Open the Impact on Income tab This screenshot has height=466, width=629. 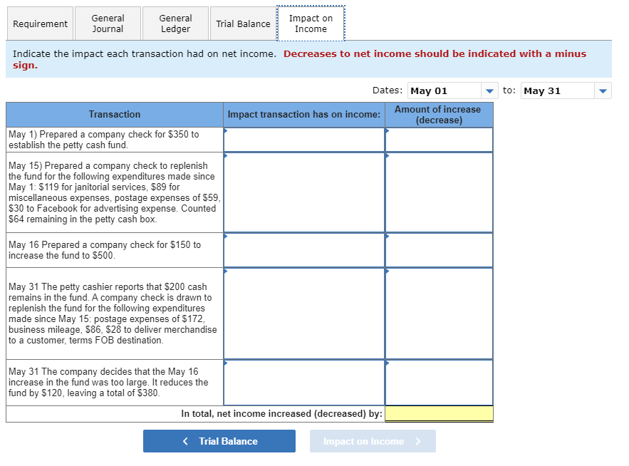pyautogui.click(x=311, y=23)
